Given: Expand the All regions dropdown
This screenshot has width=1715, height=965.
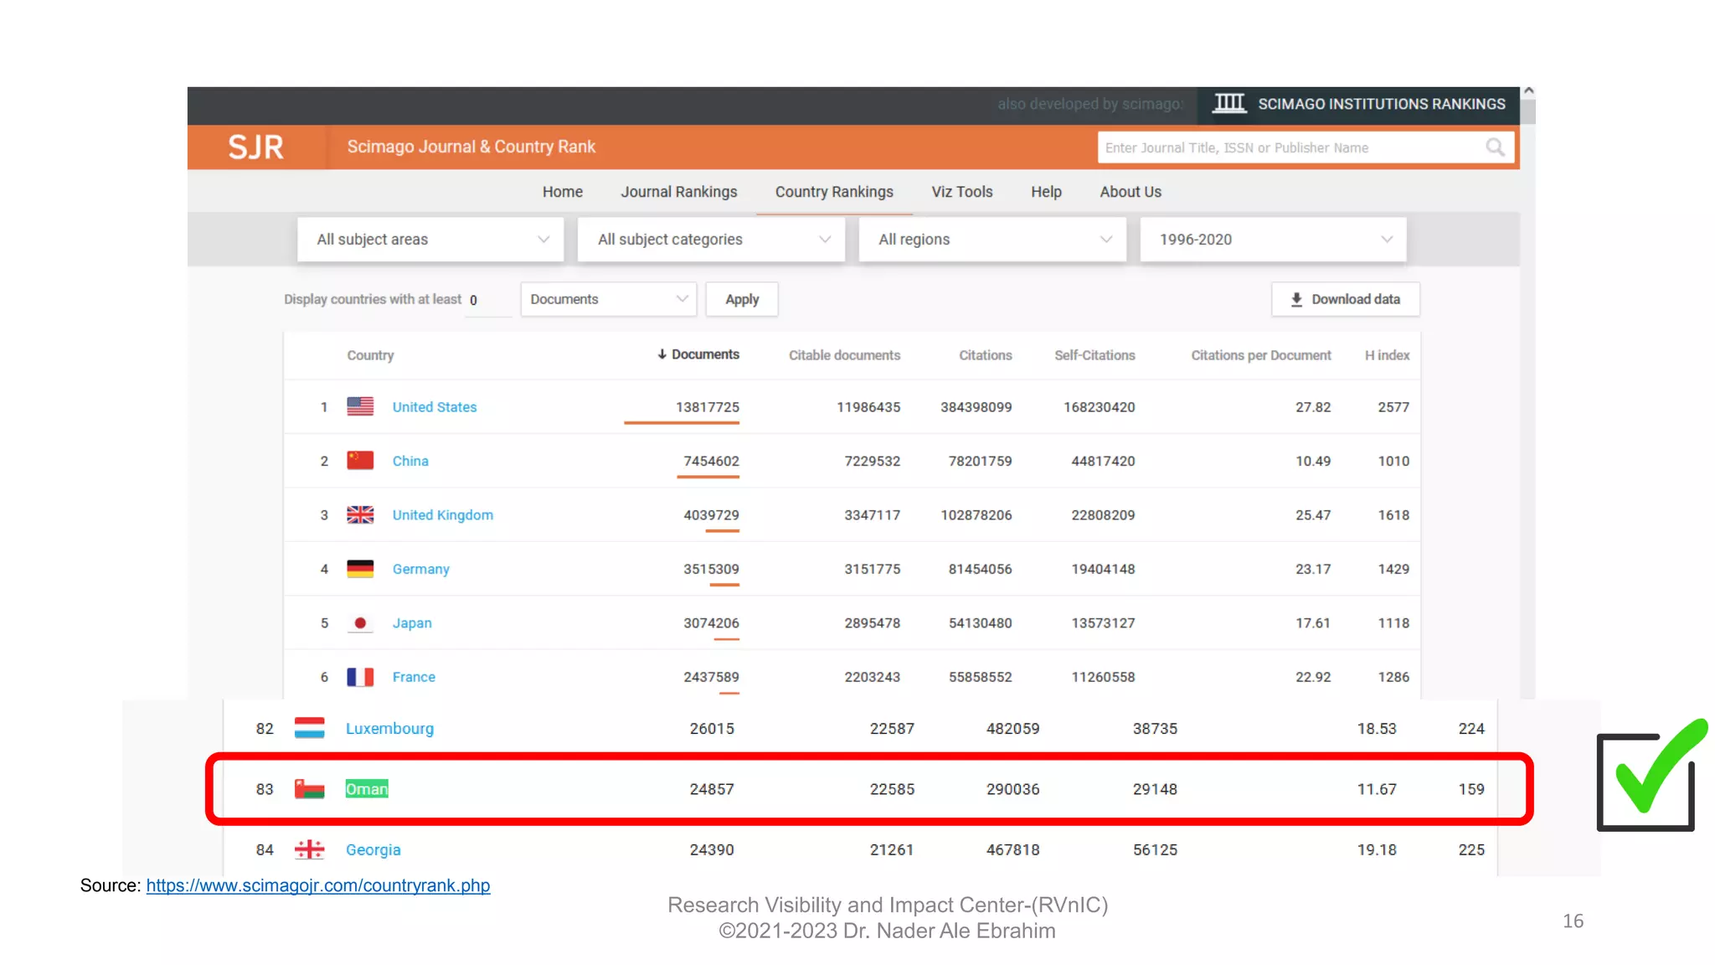Looking at the screenshot, I should click(x=993, y=240).
